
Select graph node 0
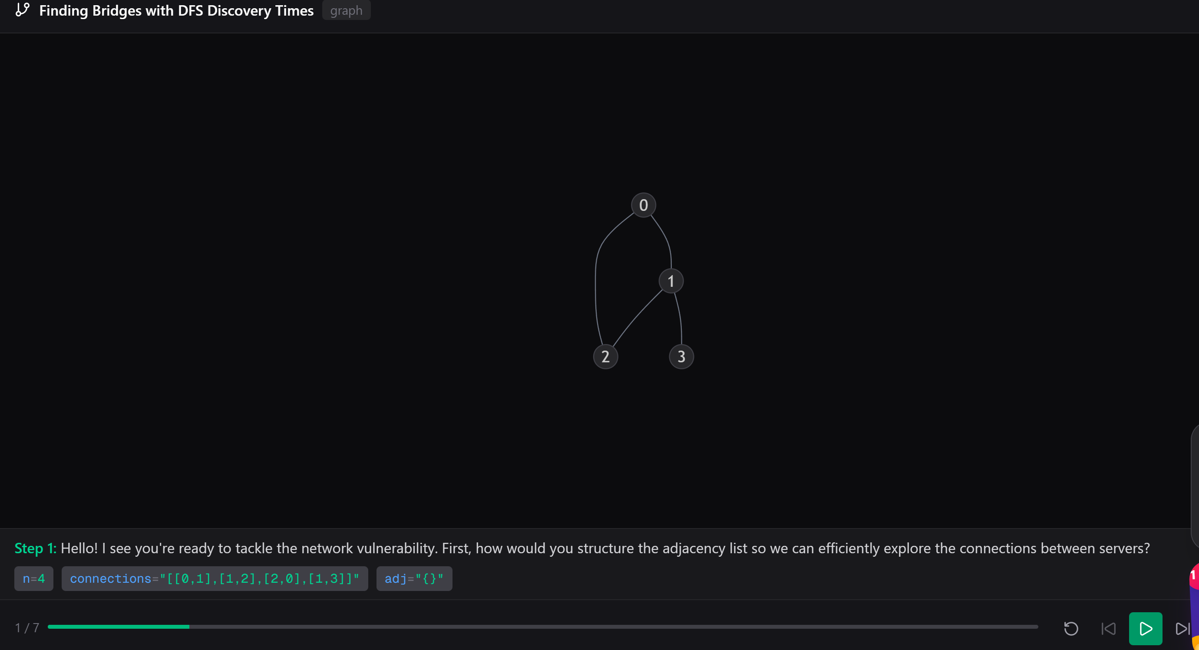point(643,205)
